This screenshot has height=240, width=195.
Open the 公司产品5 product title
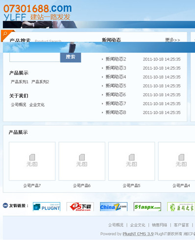131,186
